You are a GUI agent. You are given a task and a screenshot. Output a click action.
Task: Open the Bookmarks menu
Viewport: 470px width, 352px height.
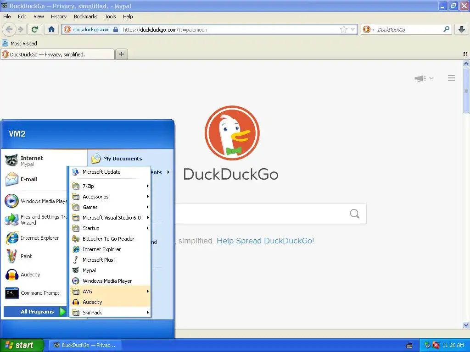coord(86,16)
